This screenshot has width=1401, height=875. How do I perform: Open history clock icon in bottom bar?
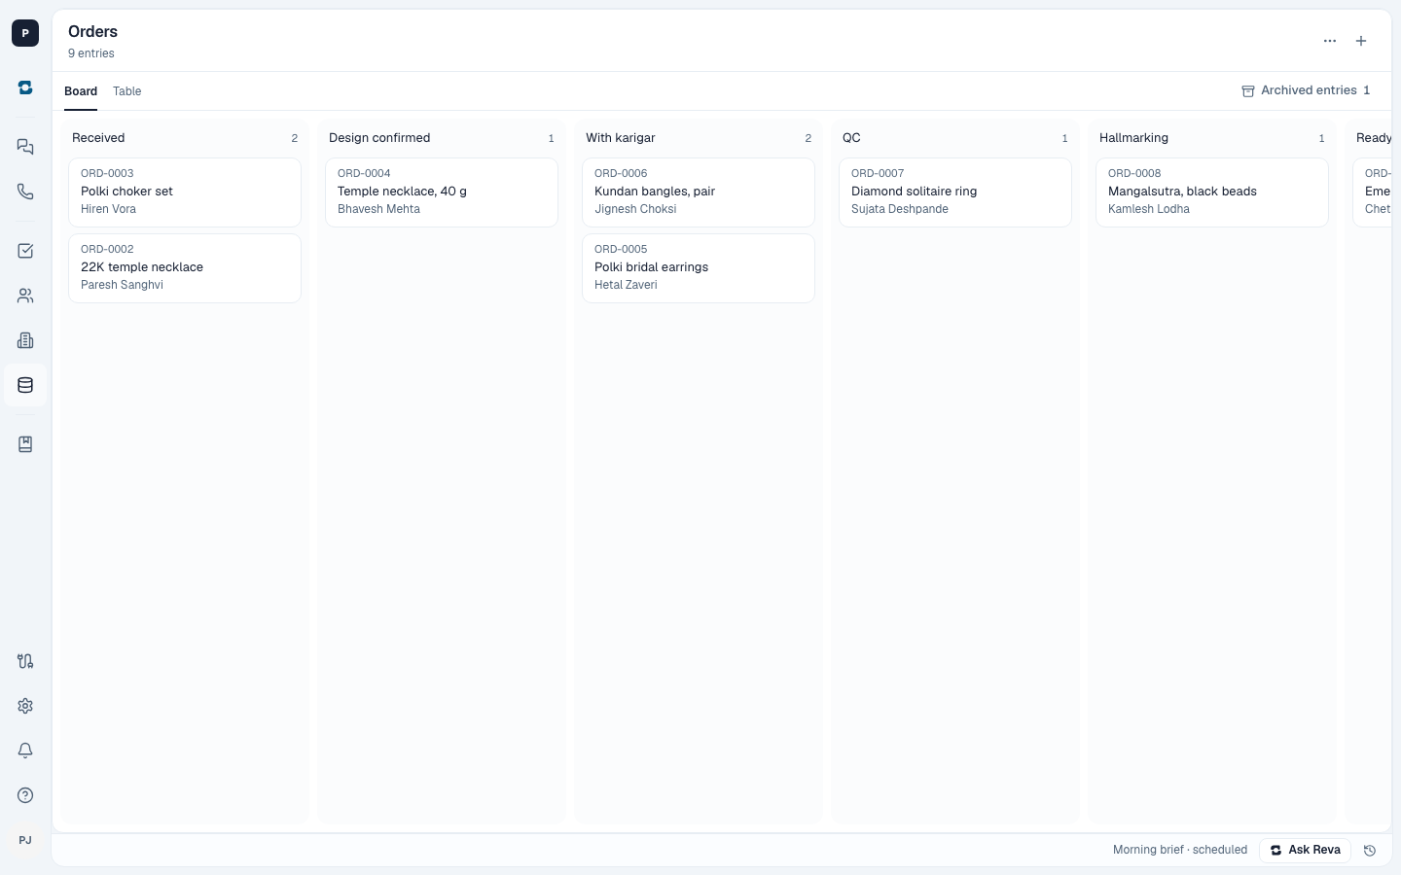point(1370,850)
